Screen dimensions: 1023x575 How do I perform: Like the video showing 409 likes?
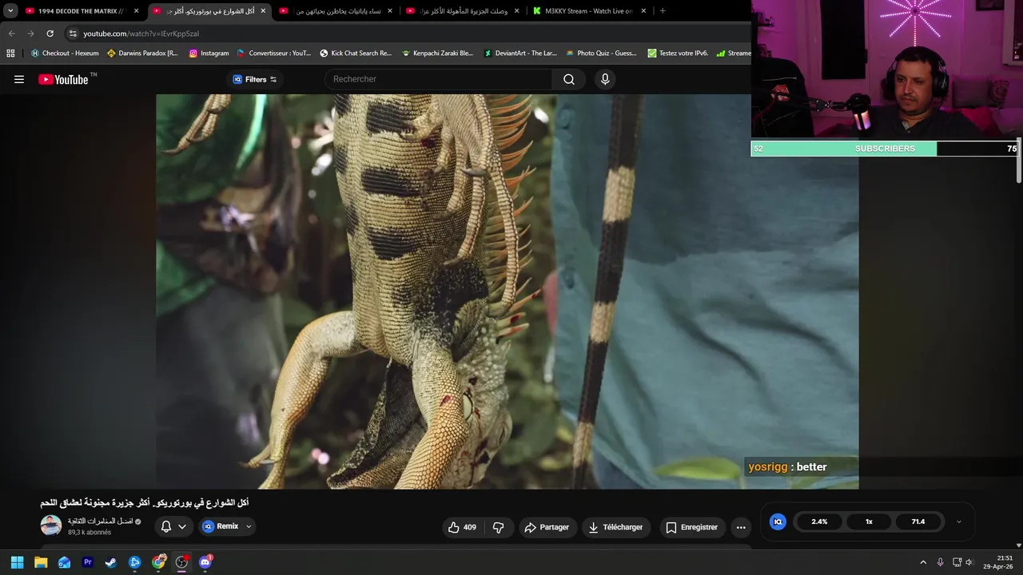[x=462, y=527]
